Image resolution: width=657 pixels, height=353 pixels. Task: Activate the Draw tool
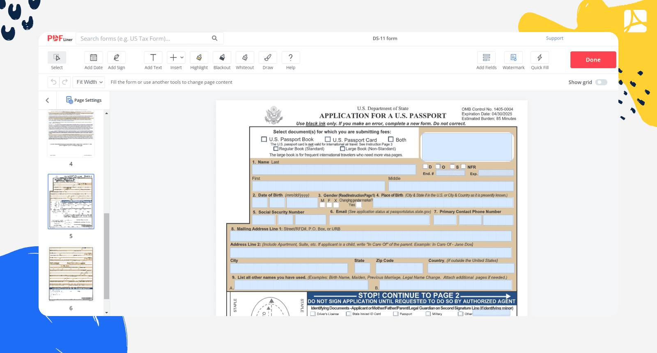click(268, 58)
